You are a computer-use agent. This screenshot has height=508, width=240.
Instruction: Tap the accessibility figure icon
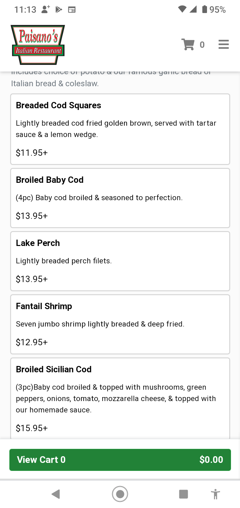coord(216,494)
